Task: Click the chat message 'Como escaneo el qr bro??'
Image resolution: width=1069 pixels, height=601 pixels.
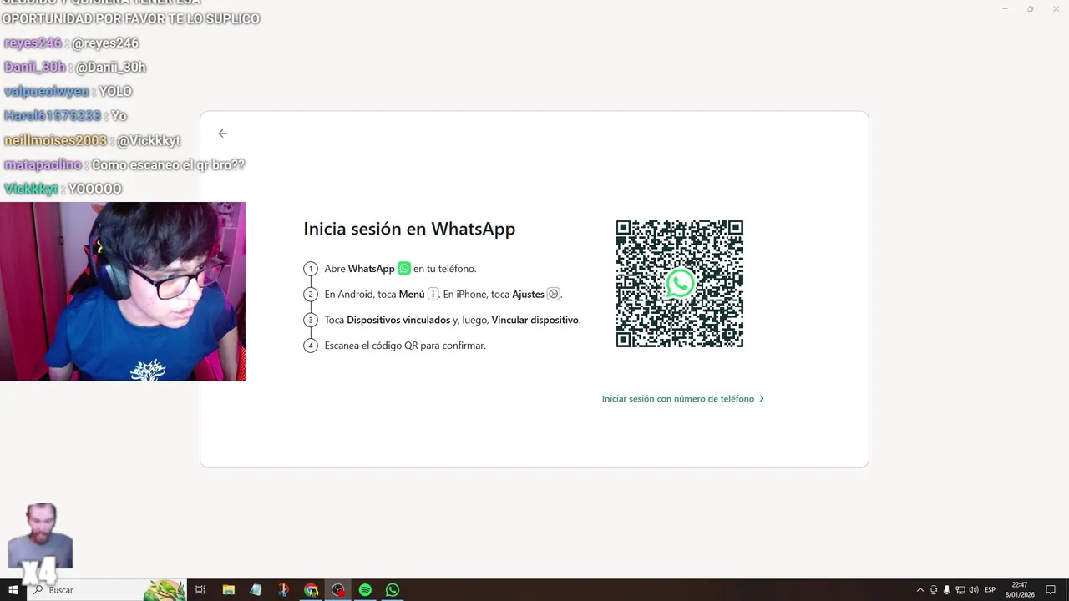Action: click(168, 165)
